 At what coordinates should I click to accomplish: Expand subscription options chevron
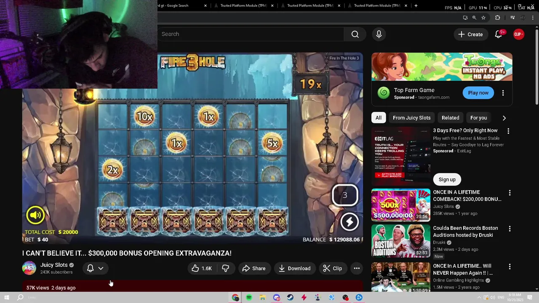coord(101,268)
